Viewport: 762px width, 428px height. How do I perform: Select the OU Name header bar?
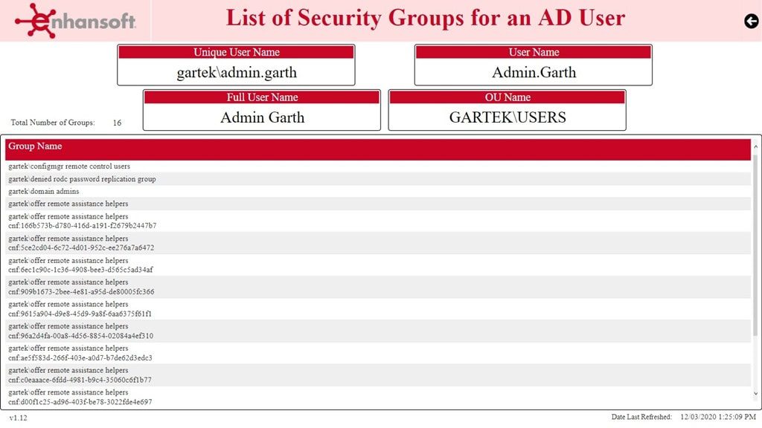click(507, 97)
